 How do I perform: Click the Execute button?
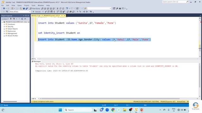pos(37,12)
